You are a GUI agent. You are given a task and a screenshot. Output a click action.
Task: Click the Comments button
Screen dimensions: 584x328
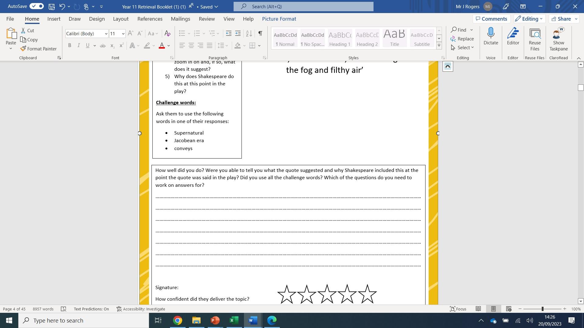[x=491, y=19]
